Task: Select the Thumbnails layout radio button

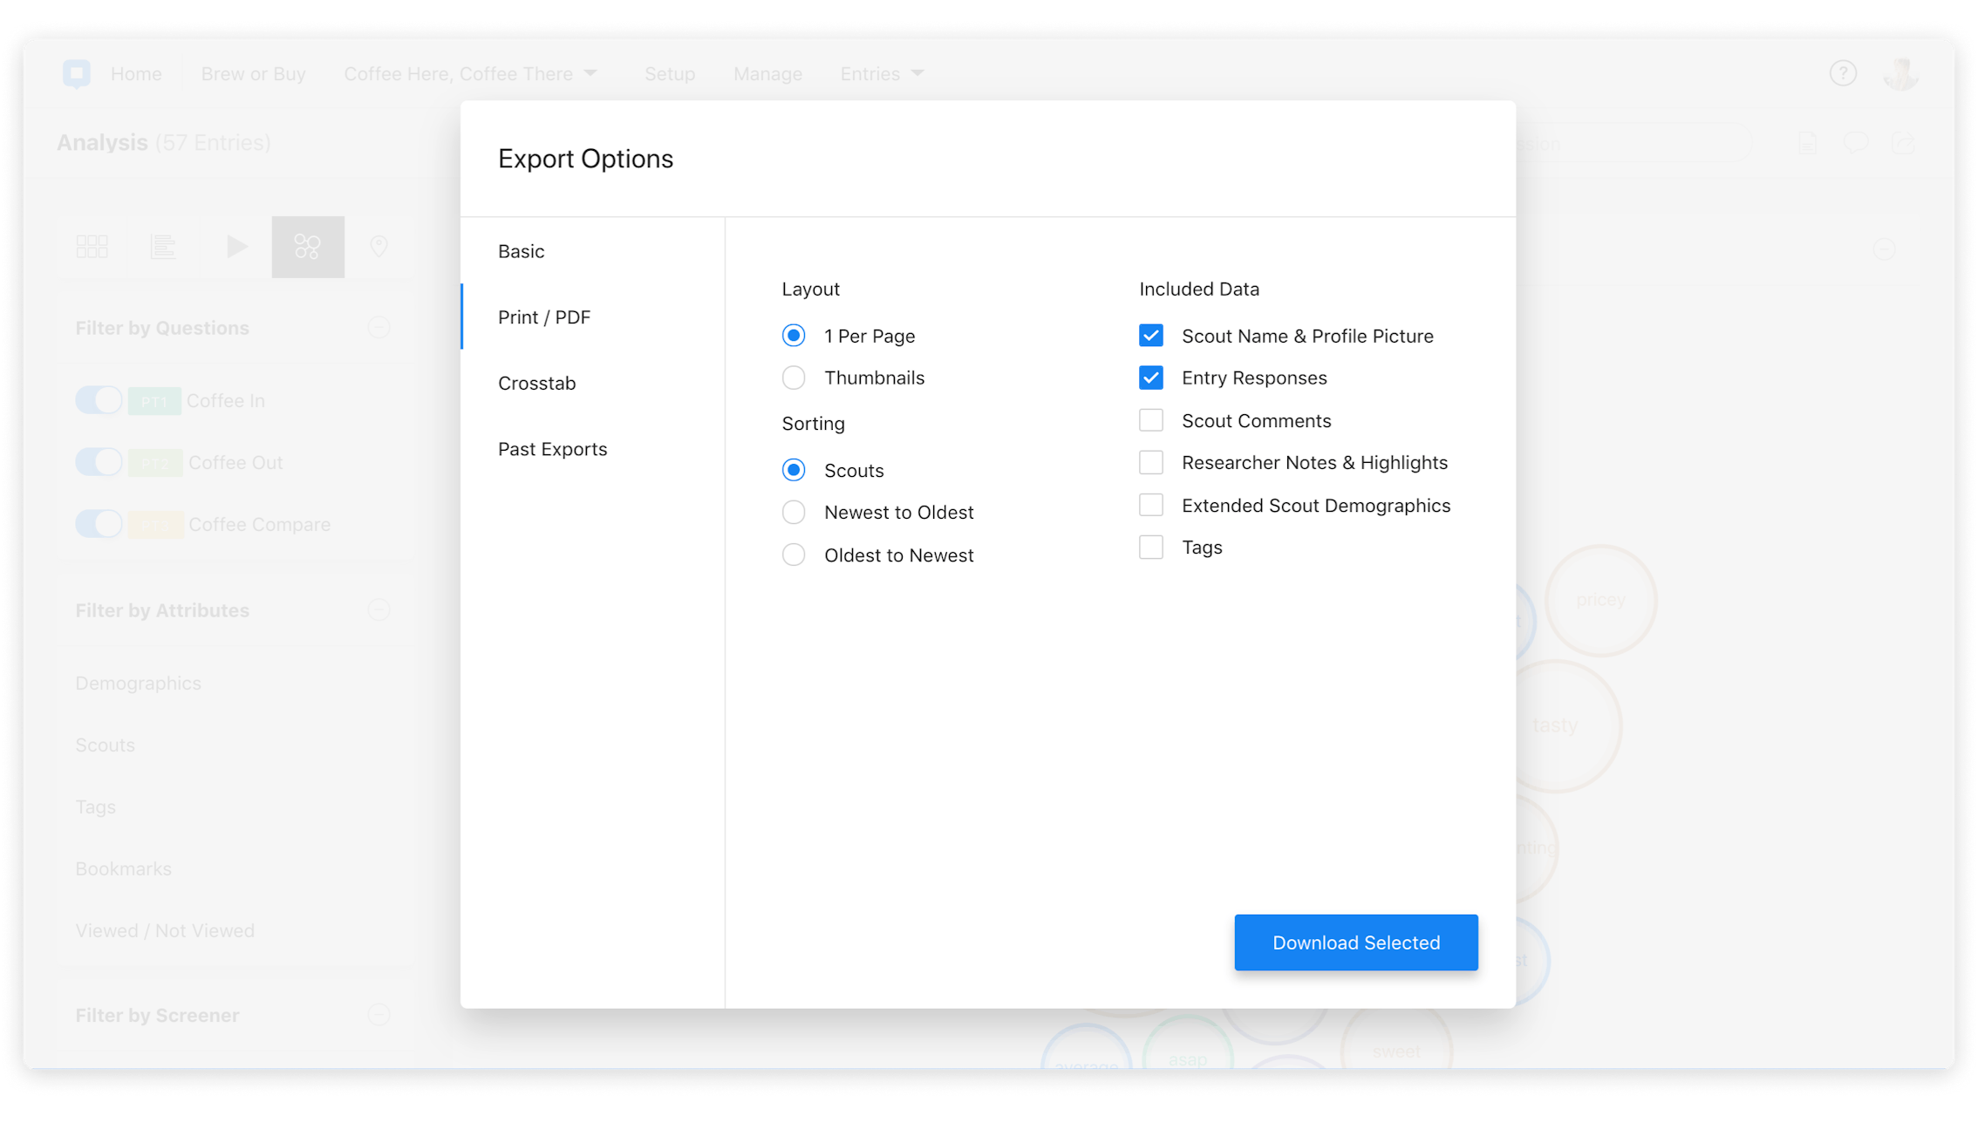Action: point(794,378)
